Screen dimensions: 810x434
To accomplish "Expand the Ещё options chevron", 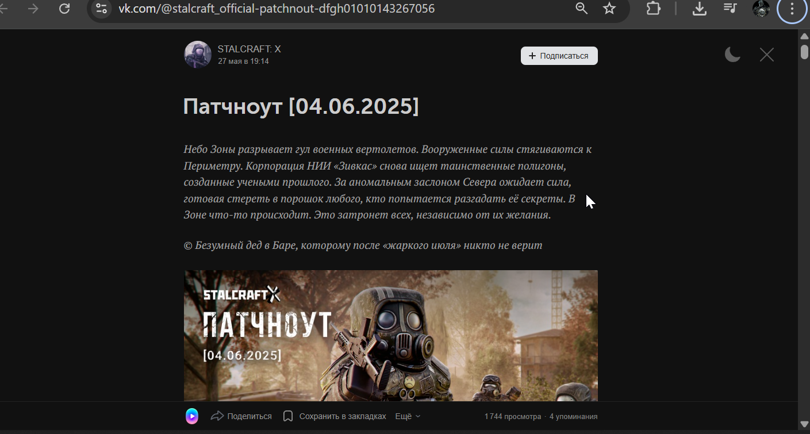I will coord(417,416).
